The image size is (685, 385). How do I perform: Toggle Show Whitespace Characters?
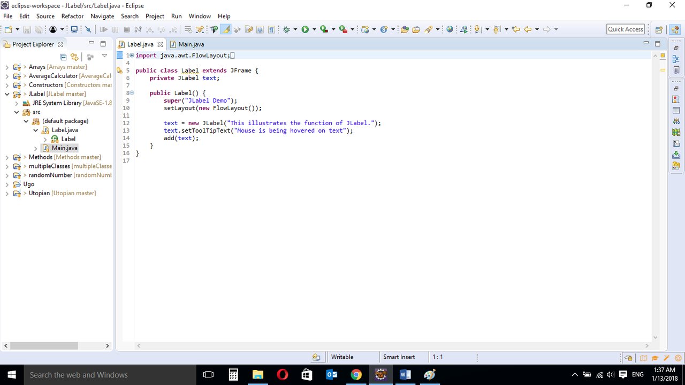click(271, 29)
